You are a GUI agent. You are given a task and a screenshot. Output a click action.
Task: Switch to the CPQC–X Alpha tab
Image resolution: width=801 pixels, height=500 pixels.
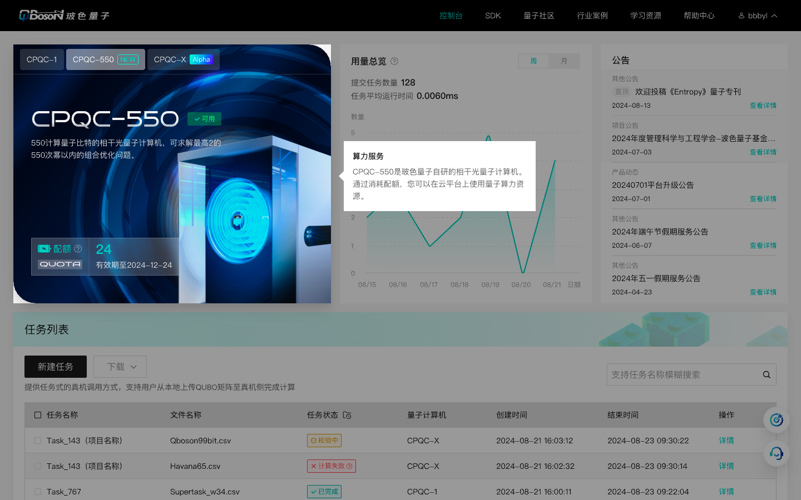pos(184,59)
